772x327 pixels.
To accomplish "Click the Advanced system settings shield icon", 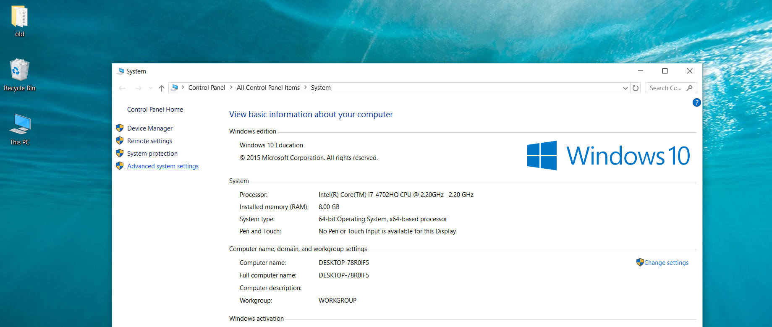I will click(x=120, y=166).
